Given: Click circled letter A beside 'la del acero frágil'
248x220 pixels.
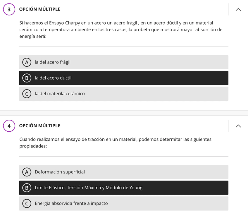Looking at the screenshot, I should pyautogui.click(x=27, y=62).
